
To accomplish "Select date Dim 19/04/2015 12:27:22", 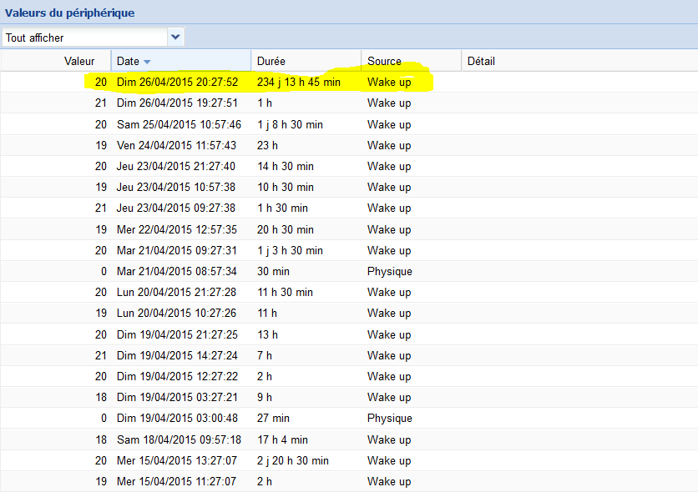I will 177,376.
